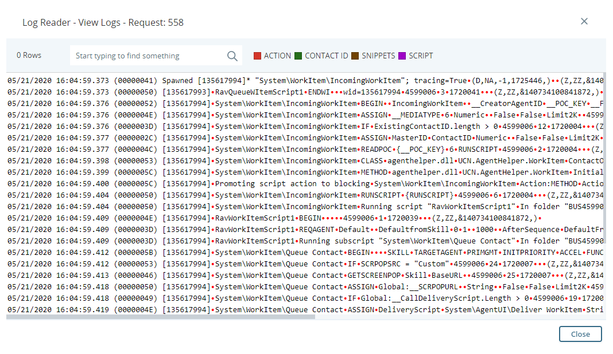Toggle the CONTACT ID highlight label
613x354 pixels.
coord(327,56)
